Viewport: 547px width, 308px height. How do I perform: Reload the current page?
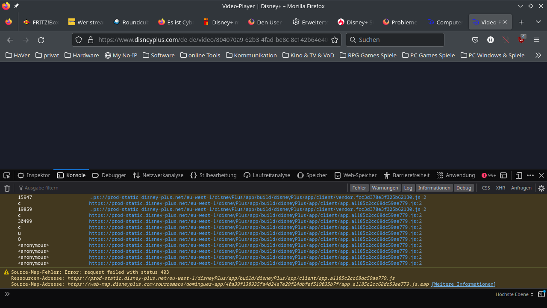click(x=41, y=40)
